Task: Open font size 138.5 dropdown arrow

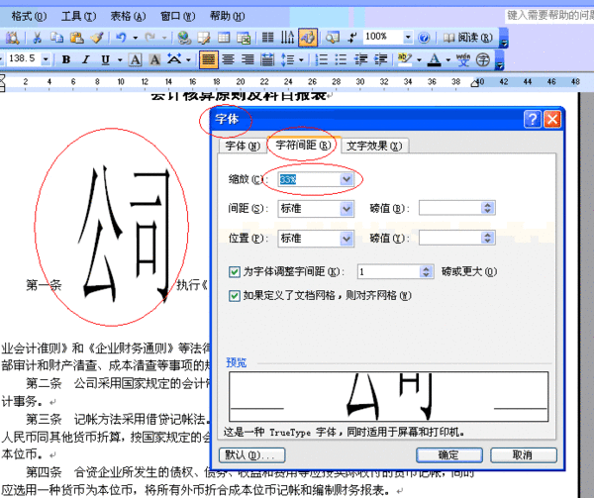Action: [x=46, y=59]
